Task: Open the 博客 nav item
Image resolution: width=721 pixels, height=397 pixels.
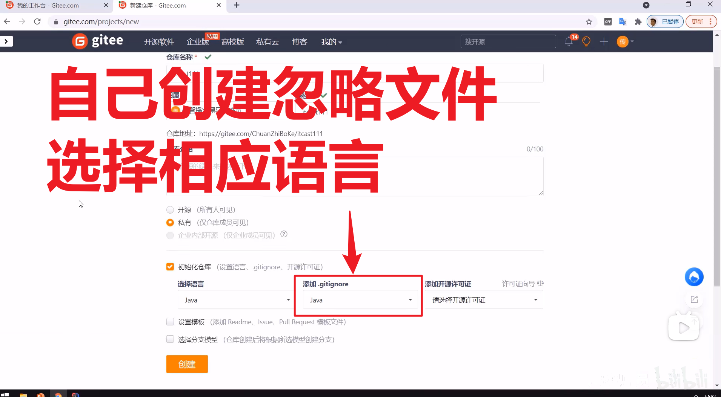Action: click(300, 42)
